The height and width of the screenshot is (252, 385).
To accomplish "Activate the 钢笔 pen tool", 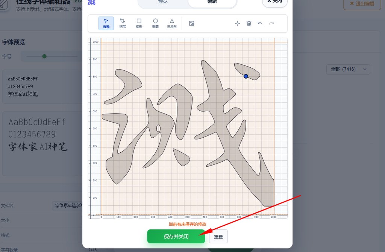I will (x=122, y=23).
